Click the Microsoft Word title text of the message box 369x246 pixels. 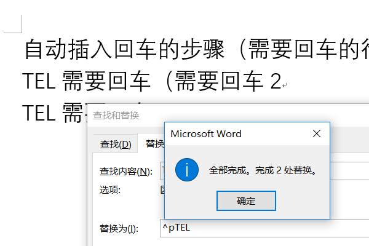(x=206, y=133)
